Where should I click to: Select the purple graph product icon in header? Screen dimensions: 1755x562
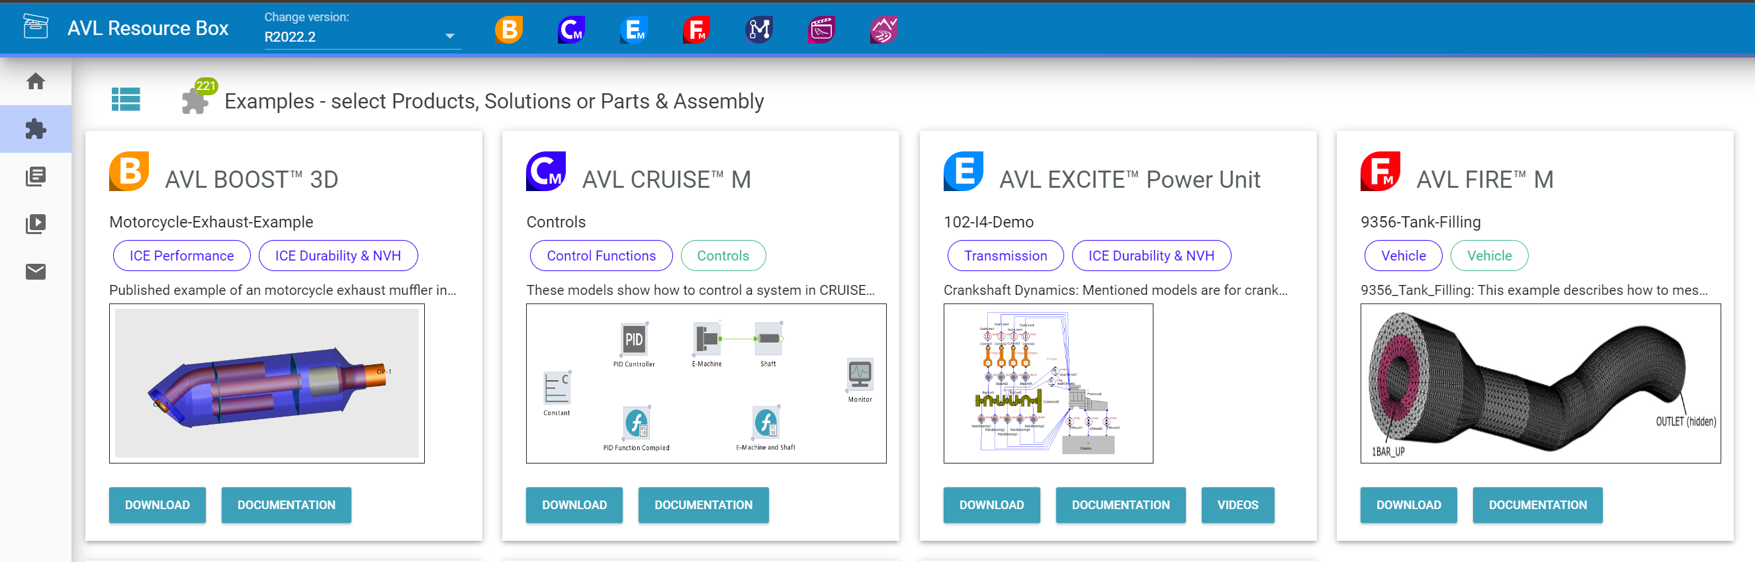point(884,29)
